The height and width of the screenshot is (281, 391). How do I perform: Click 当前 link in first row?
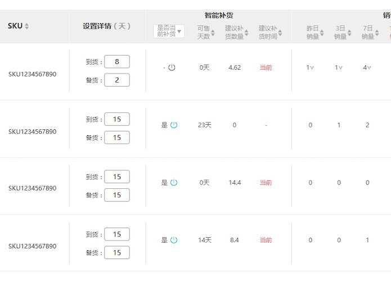(266, 67)
